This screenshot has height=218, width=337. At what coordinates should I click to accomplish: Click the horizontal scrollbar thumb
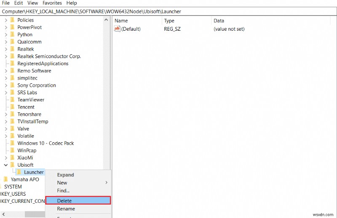coord(35,214)
